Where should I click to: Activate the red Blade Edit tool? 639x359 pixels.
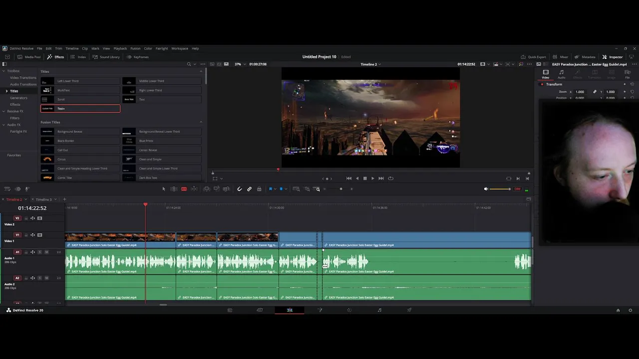pos(184,189)
